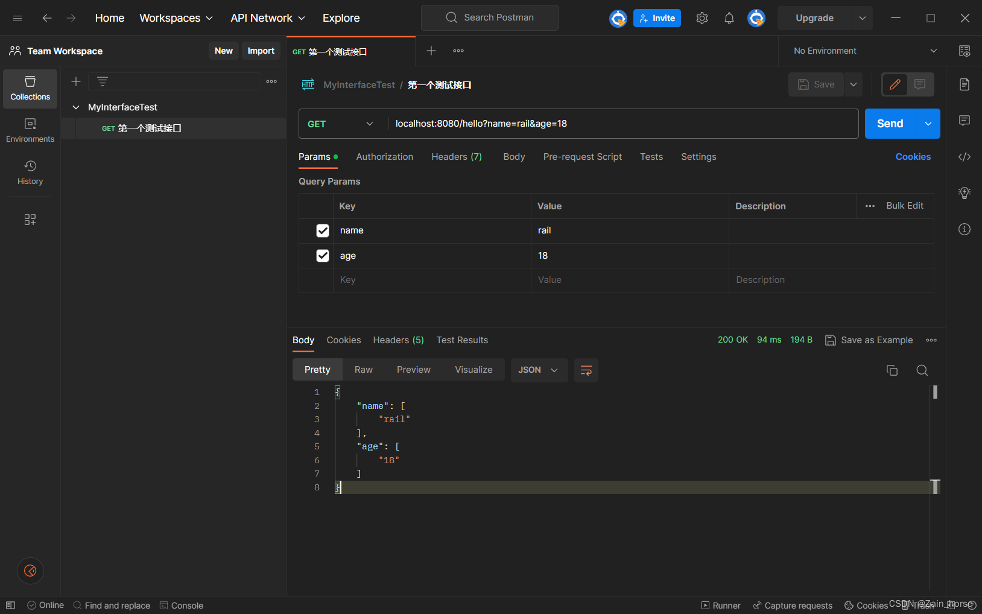Collapse the MyInterfaceTest collection
This screenshot has height=614, width=982.
point(76,107)
